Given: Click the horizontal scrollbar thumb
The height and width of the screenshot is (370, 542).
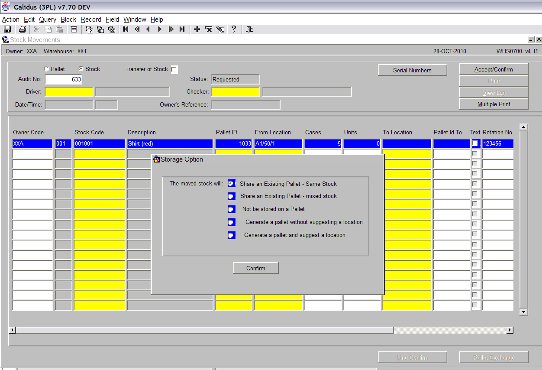Looking at the screenshot, I should pos(205,330).
